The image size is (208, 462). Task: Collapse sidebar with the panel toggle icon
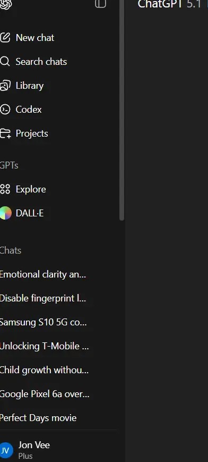pyautogui.click(x=100, y=4)
